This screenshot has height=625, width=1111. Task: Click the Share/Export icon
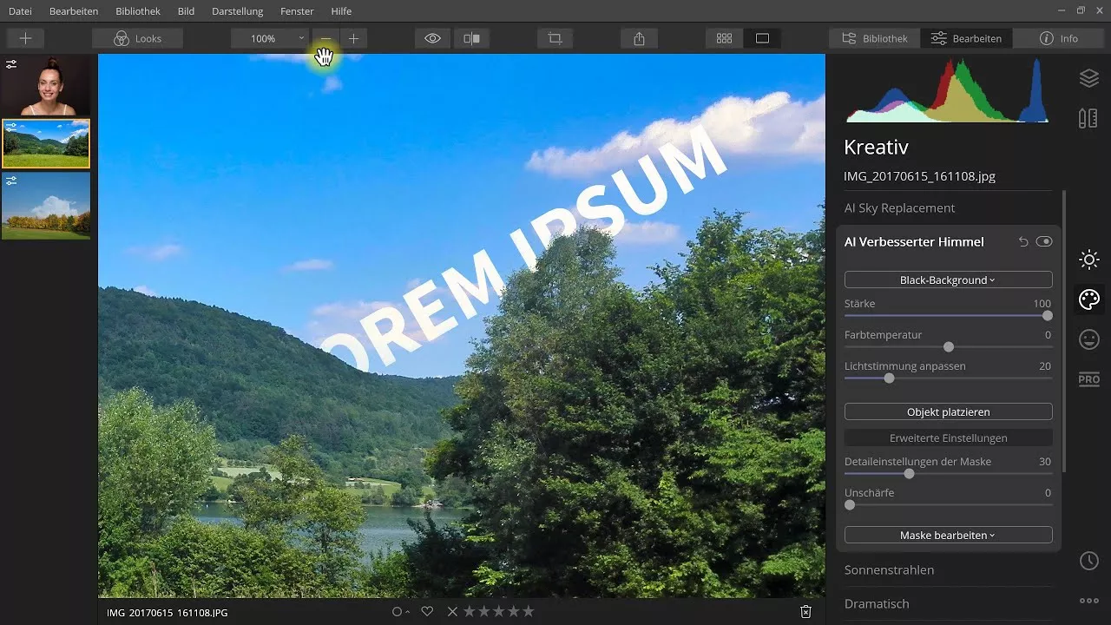640,37
